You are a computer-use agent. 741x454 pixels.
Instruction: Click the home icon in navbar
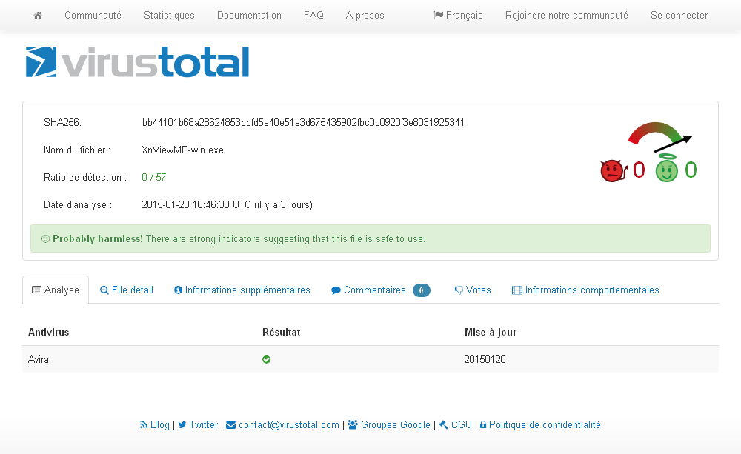pyautogui.click(x=38, y=15)
